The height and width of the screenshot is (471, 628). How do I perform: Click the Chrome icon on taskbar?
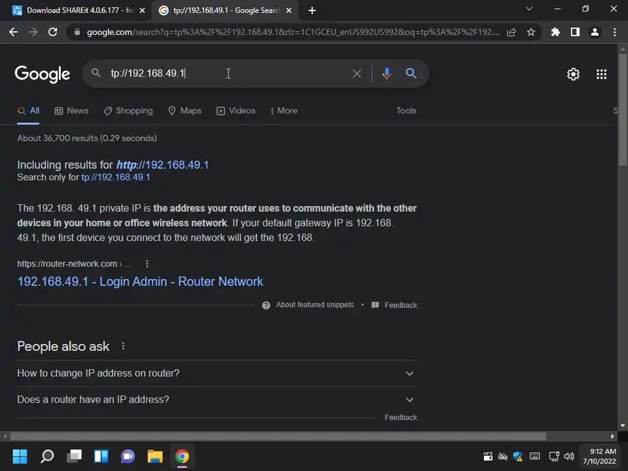182,456
